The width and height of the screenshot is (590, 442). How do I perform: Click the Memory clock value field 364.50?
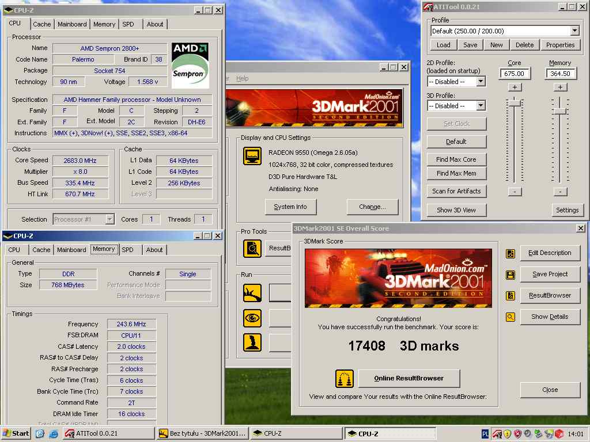(560, 74)
